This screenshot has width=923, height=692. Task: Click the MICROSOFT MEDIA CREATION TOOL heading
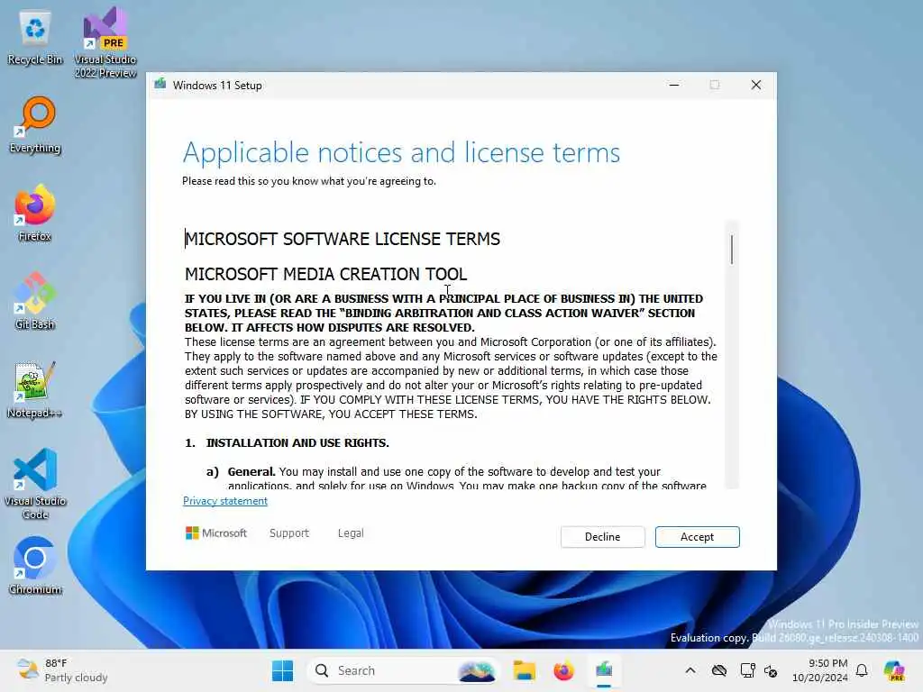tap(326, 274)
